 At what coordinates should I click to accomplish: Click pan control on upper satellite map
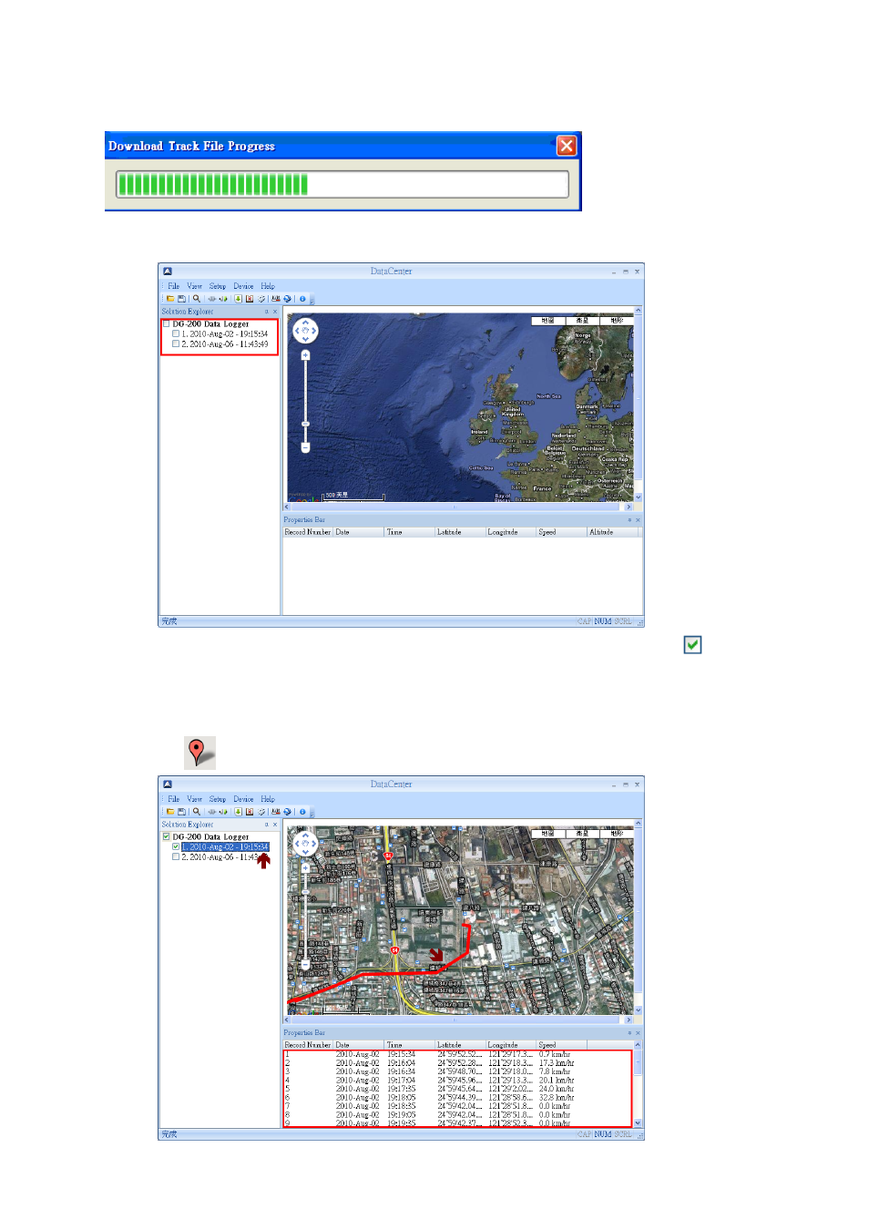click(x=305, y=331)
